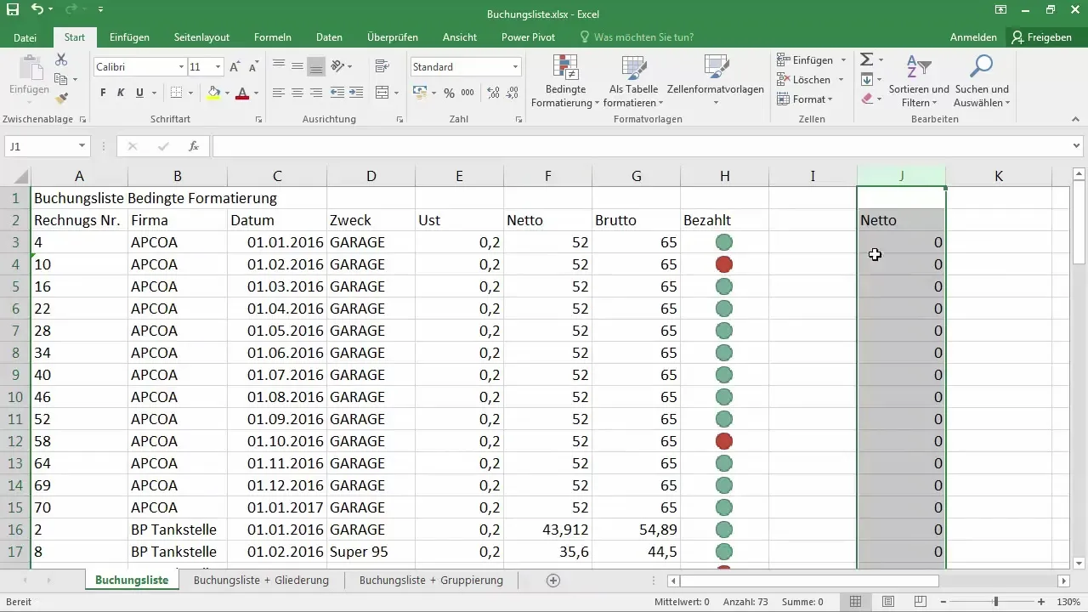The height and width of the screenshot is (612, 1088).
Task: Decrease the font size
Action: [x=253, y=67]
